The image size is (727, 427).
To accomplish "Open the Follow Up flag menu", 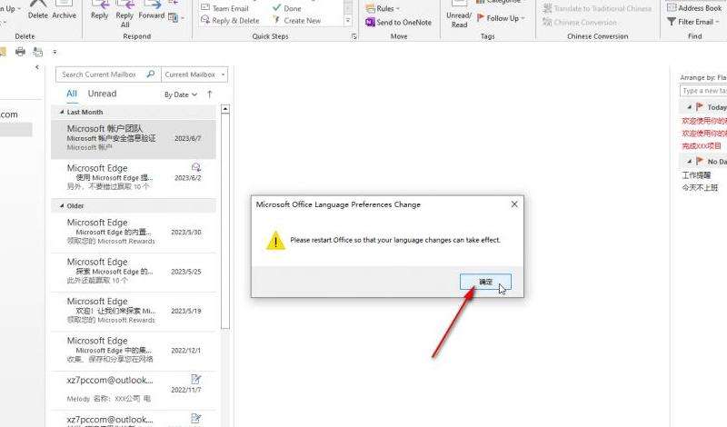I will [x=501, y=18].
